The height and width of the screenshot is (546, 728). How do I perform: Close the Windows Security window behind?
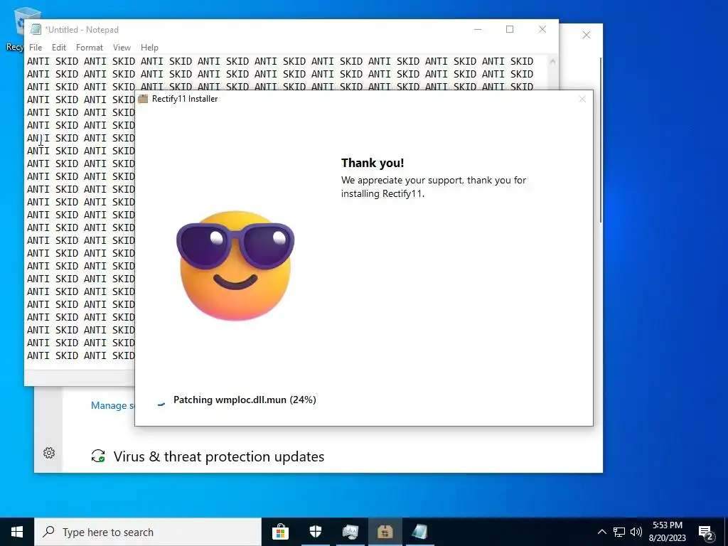coord(587,36)
